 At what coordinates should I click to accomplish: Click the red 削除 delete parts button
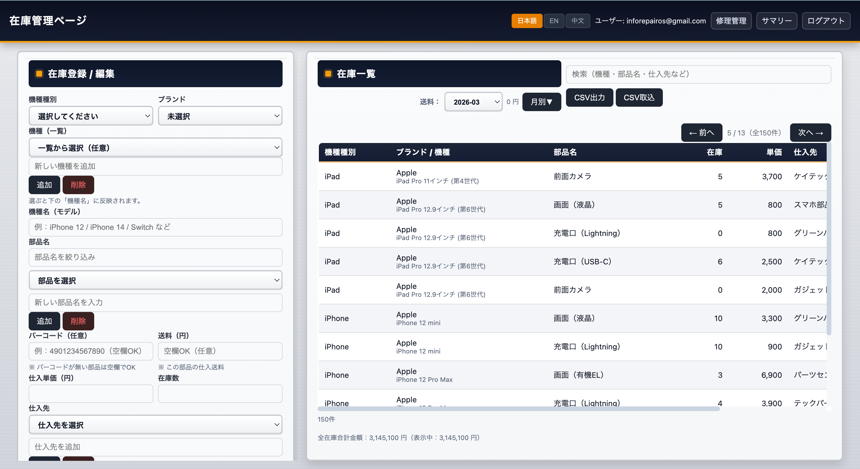[78, 321]
